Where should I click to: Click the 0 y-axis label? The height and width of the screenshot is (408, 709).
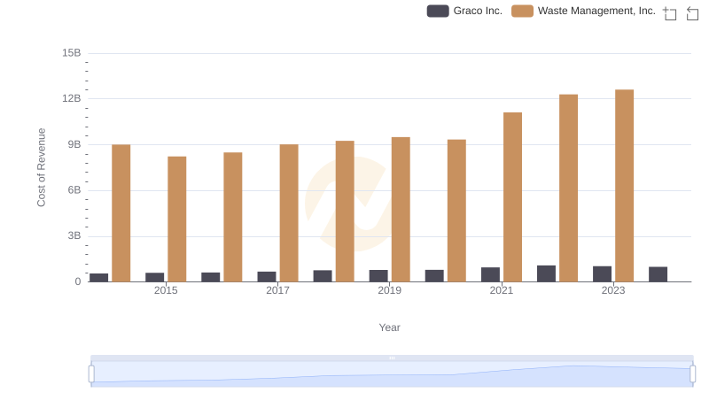tap(78, 281)
